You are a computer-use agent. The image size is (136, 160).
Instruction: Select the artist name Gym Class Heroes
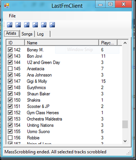pyautogui.click(x=43, y=113)
